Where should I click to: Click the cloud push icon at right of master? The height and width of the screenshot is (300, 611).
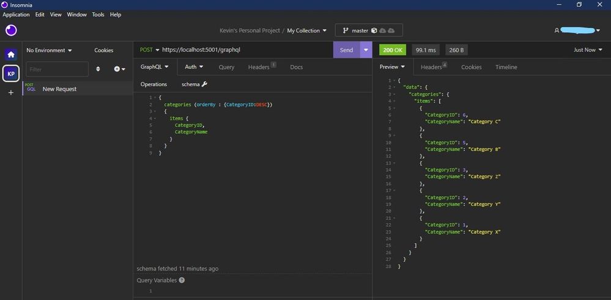point(391,31)
